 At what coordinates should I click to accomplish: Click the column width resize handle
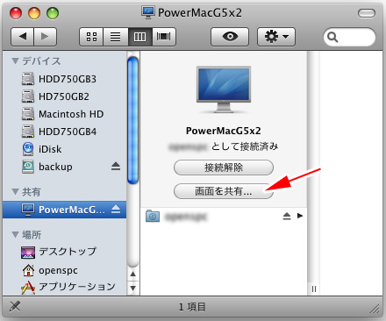(314, 289)
